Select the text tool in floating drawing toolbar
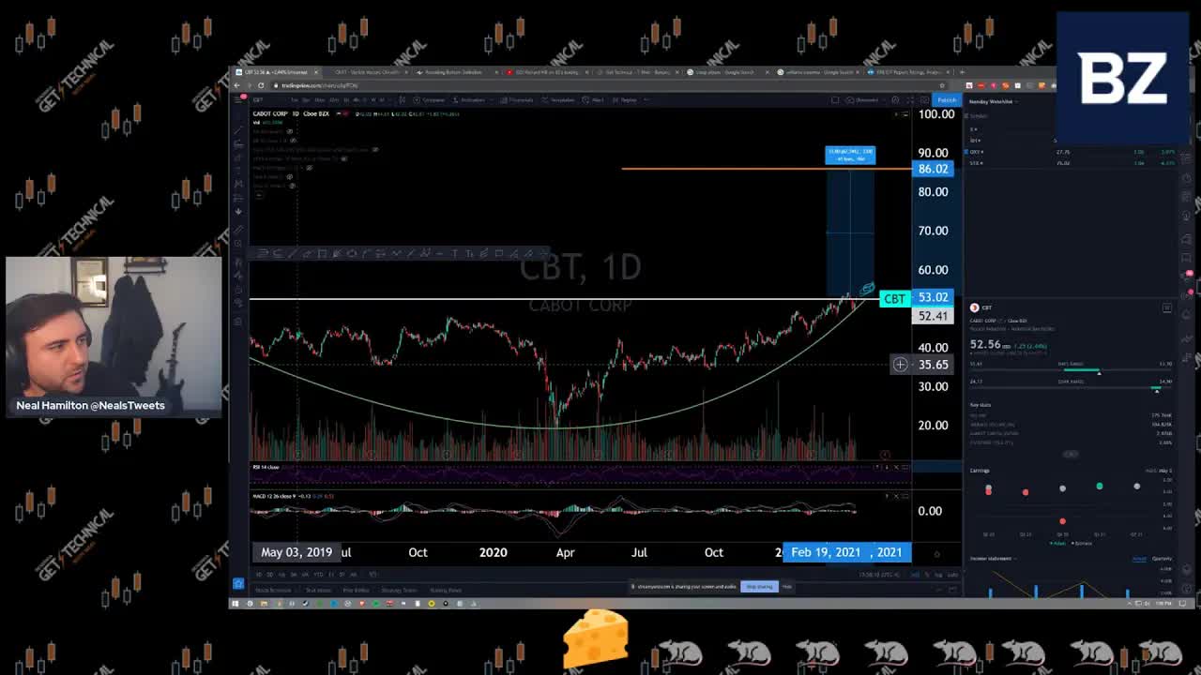 click(x=454, y=253)
